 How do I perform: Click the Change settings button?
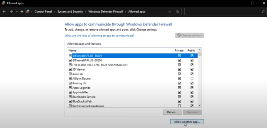189,35
